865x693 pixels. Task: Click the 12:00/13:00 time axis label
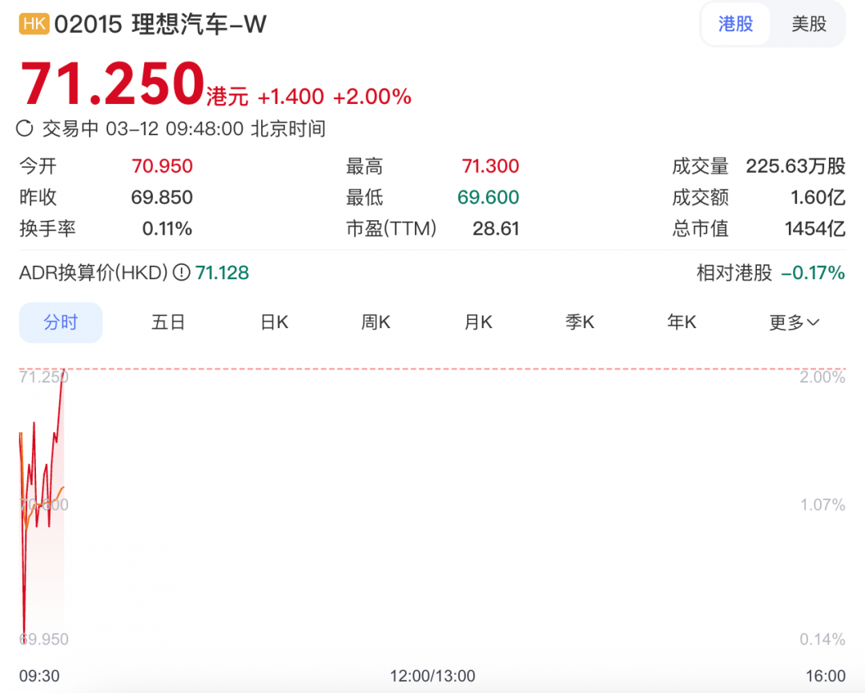coord(432,676)
